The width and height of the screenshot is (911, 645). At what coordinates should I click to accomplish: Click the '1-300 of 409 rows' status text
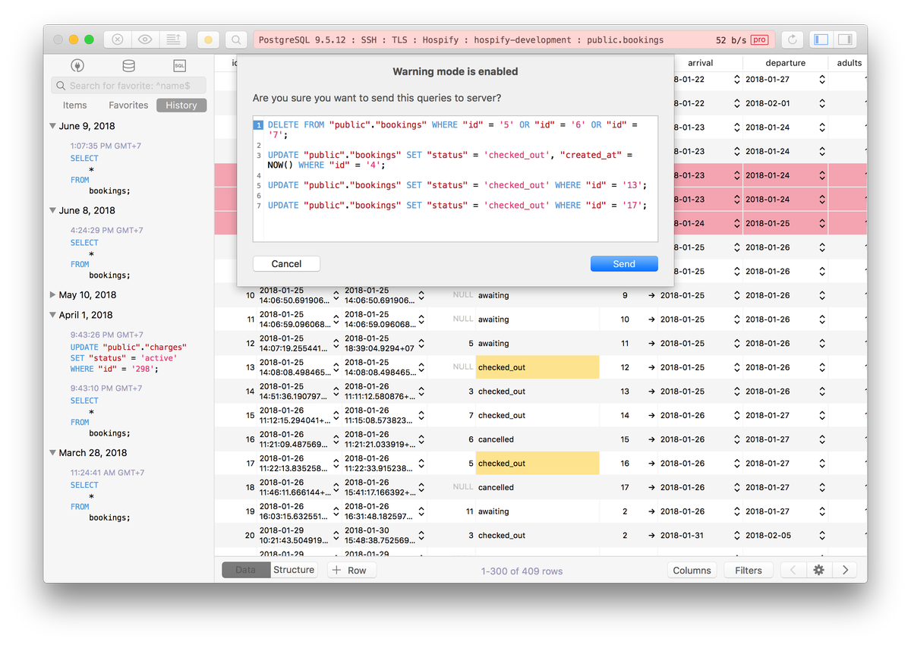pyautogui.click(x=522, y=571)
